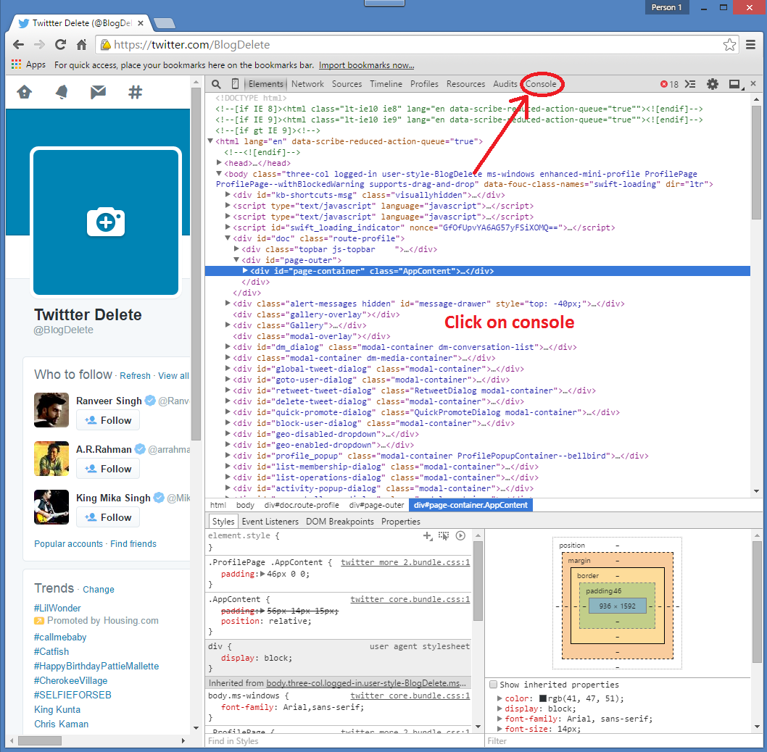Open the DOM Breakpoints tab

(x=340, y=522)
